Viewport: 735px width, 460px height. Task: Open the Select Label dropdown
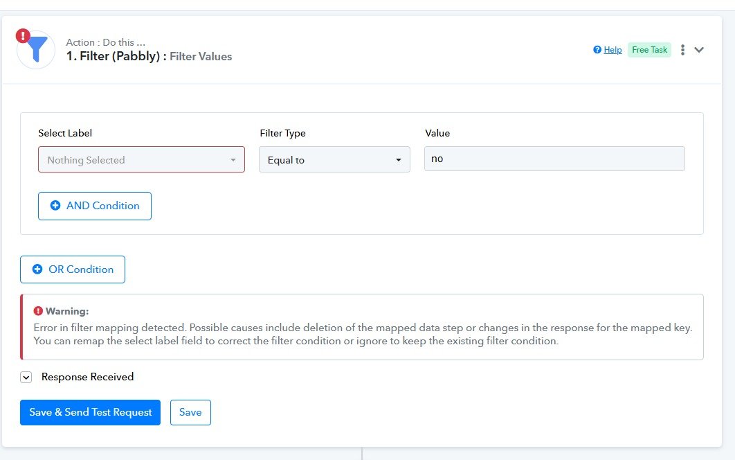click(141, 159)
